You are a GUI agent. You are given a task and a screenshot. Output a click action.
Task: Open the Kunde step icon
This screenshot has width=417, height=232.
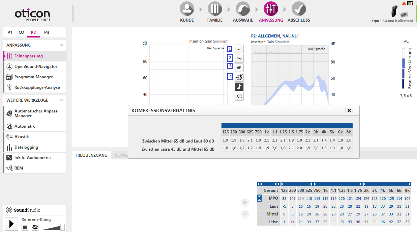point(187,9)
